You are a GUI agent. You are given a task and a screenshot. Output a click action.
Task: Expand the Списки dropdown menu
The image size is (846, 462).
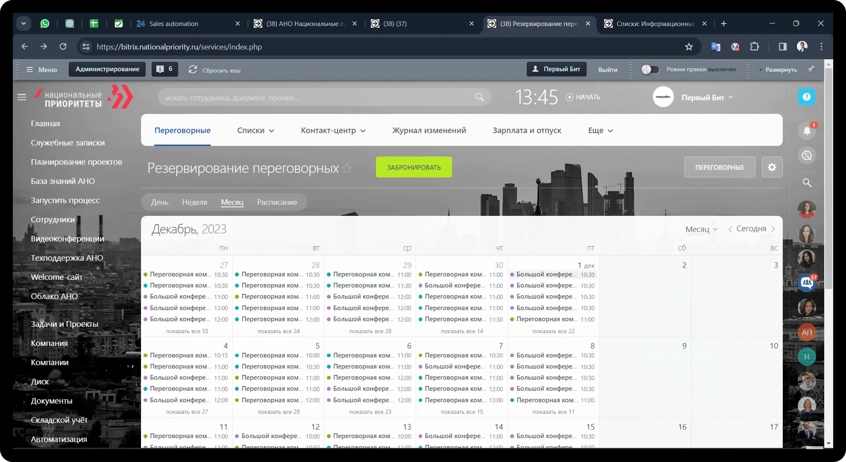pos(256,131)
